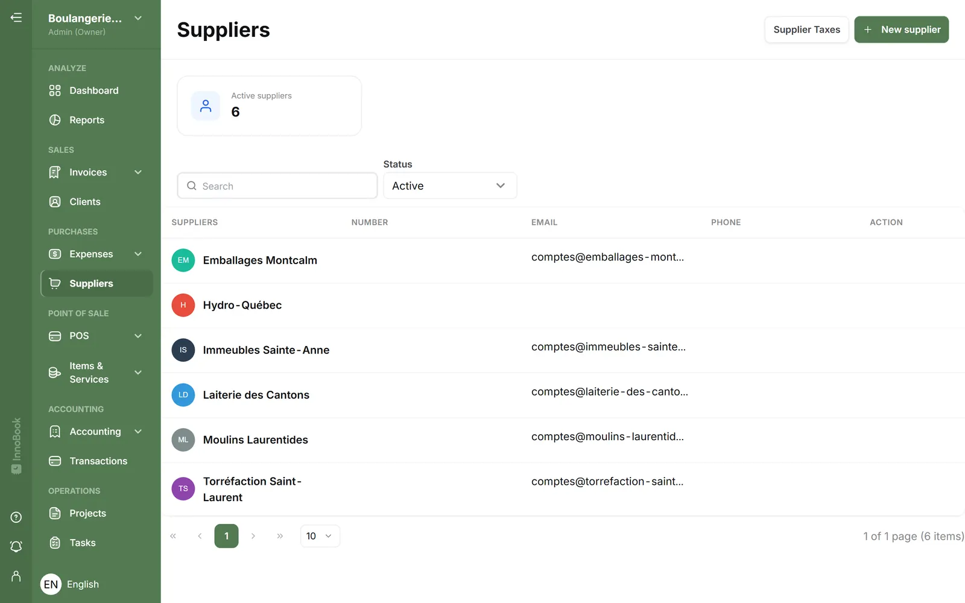
Task: Select page 1 in the pagination
Action: 226,536
